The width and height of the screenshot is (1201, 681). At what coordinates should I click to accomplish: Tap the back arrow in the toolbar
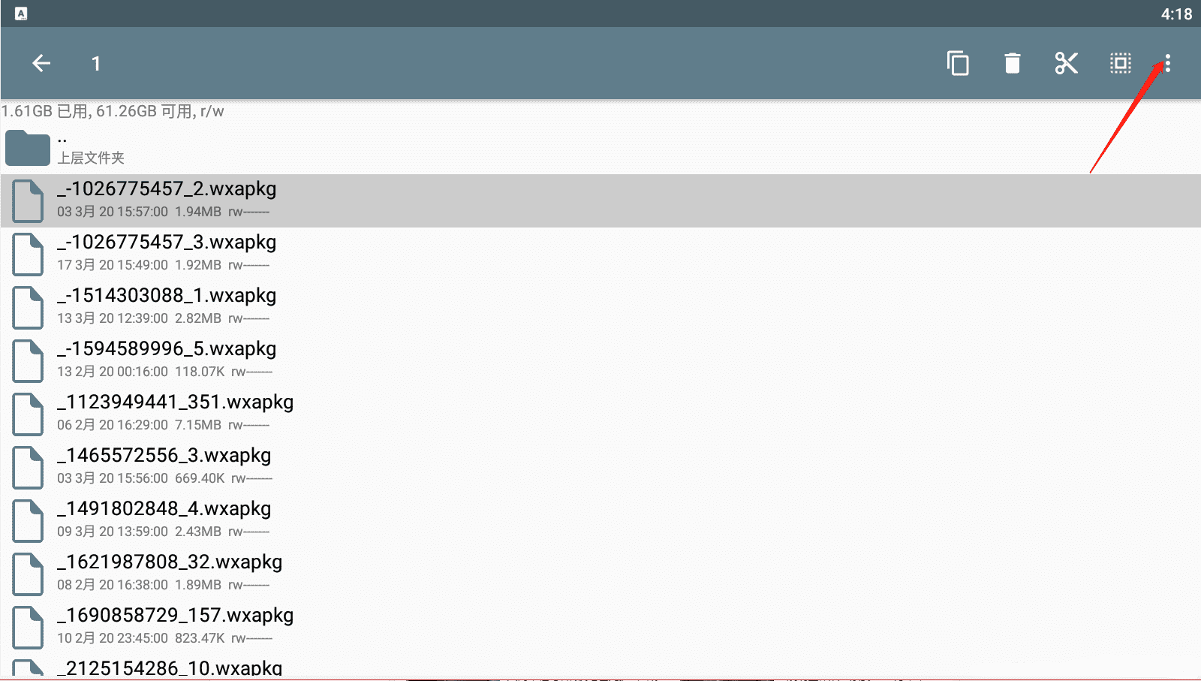(41, 64)
